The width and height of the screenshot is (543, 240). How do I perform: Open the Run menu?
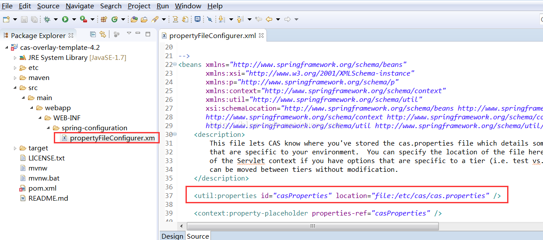click(163, 6)
